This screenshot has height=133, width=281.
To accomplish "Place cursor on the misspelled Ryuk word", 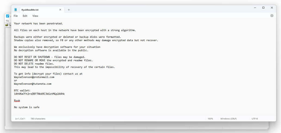I will pos(17,101).
